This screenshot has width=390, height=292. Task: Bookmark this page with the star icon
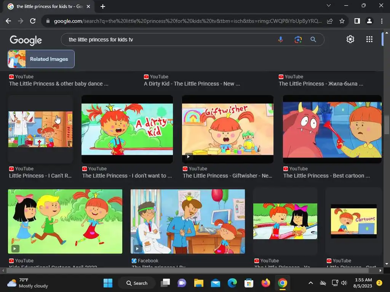pos(342,21)
